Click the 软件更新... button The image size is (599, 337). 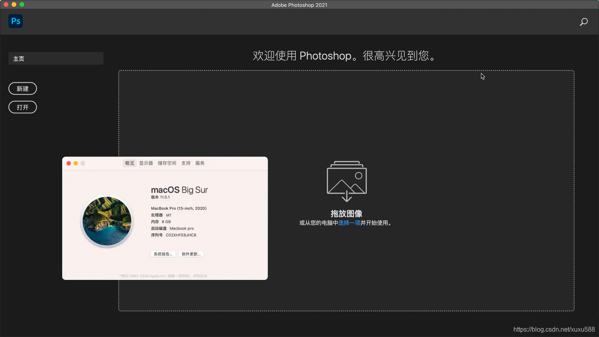click(x=191, y=254)
